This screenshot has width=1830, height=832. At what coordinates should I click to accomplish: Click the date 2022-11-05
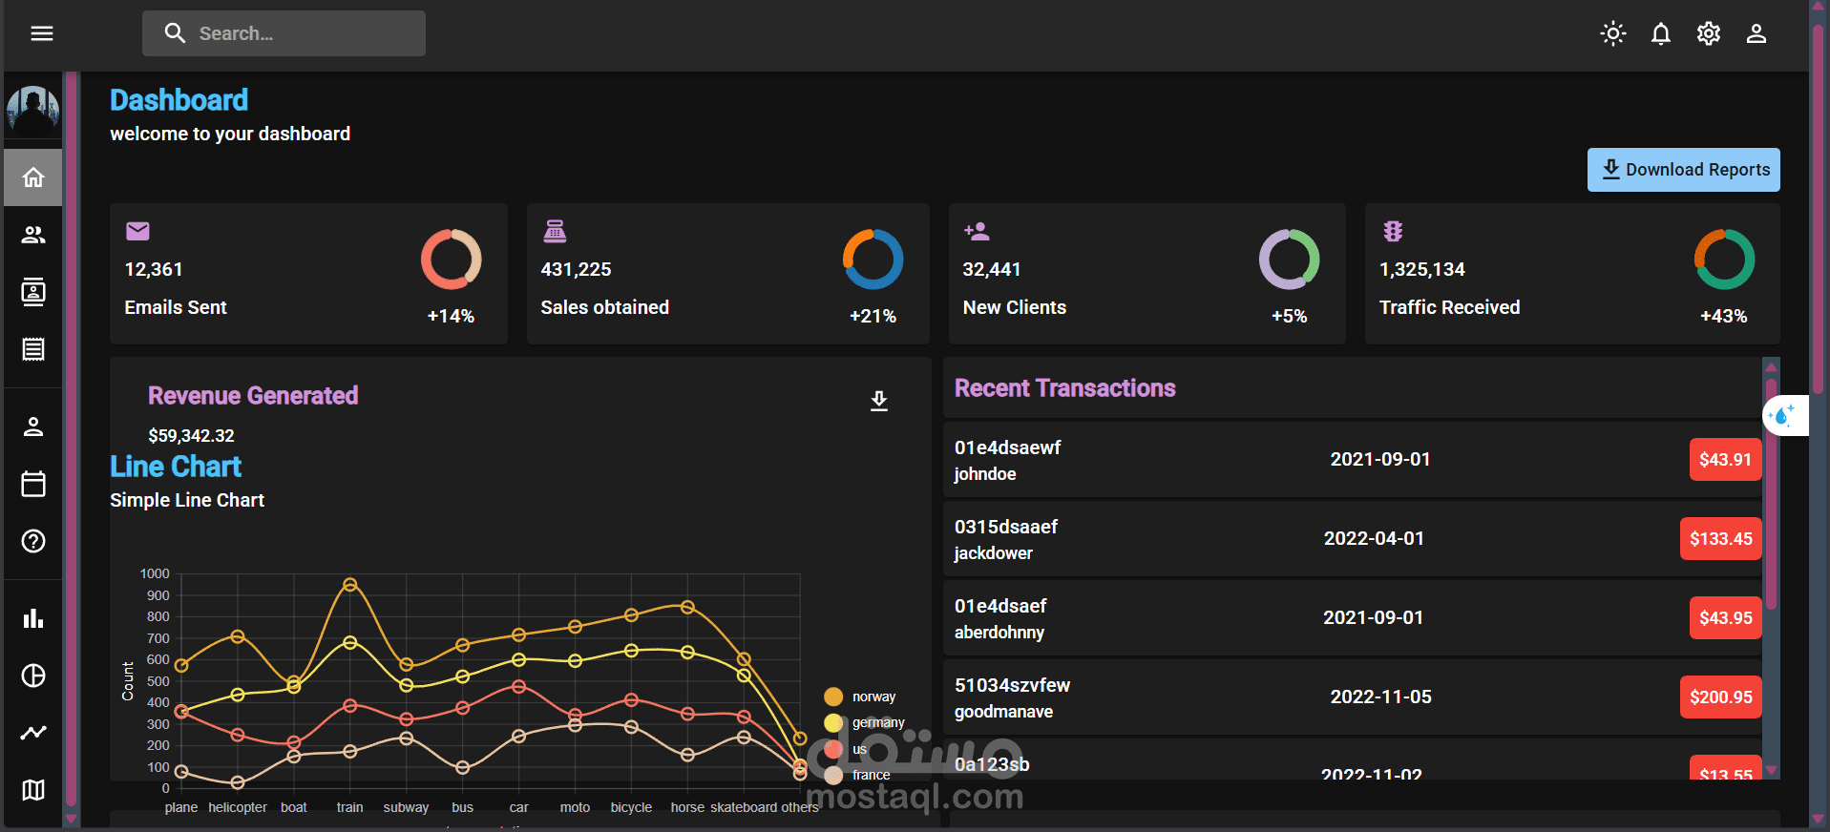(1380, 697)
